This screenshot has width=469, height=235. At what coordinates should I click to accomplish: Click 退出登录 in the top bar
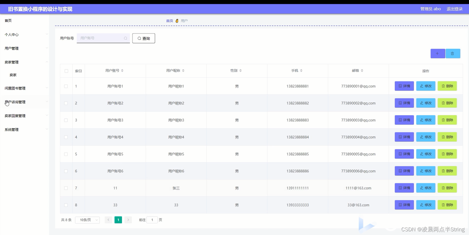point(454,9)
